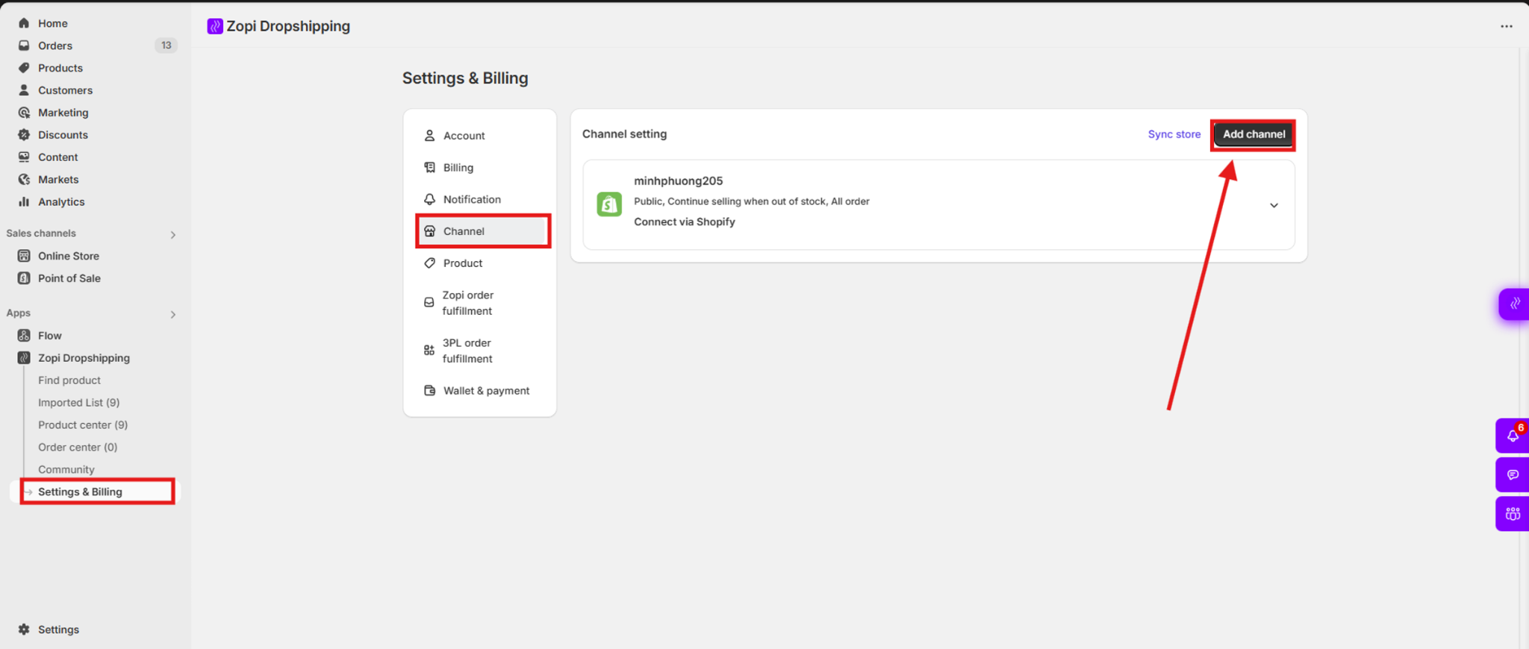This screenshot has width=1529, height=649.
Task: Click the minhphuong205 store name
Action: click(678, 181)
